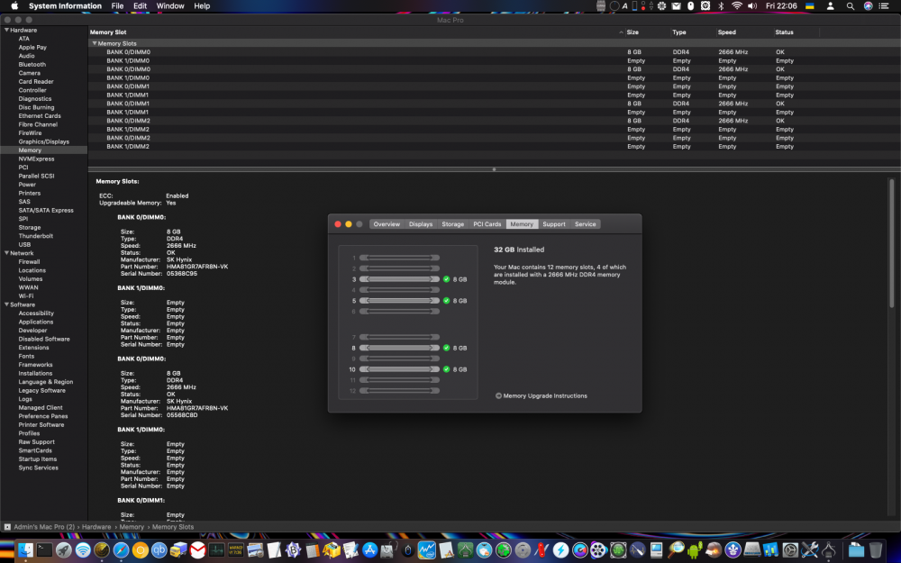
Task: Open the Ukrainian flag input source menu
Action: tap(810, 5)
